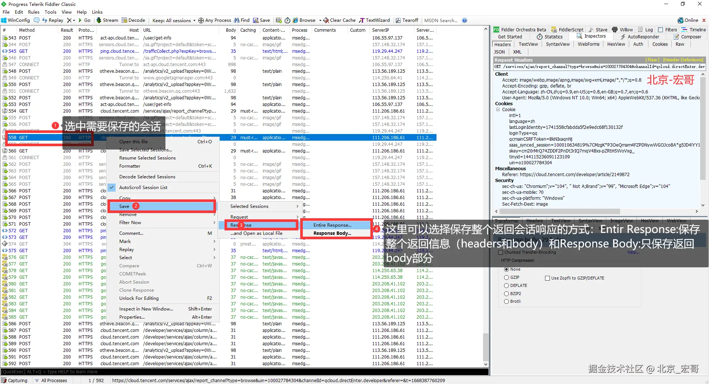Click the Save toolbar button
The width and height of the screenshot is (709, 384).
[261, 20]
